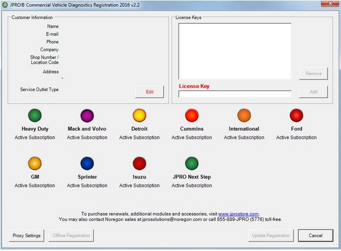Click the purple Mack and Volvo indicator

[87, 115]
